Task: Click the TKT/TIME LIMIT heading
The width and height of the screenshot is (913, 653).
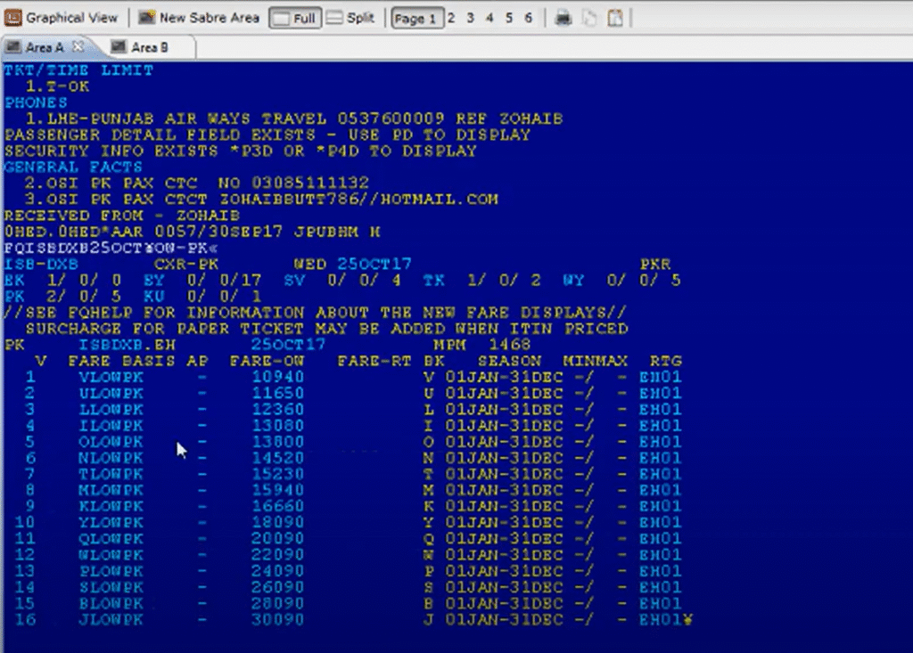Action: 78,70
